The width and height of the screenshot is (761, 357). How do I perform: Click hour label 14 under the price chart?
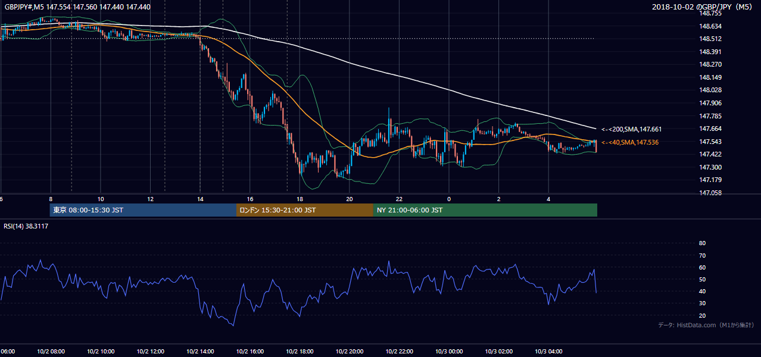coord(200,199)
